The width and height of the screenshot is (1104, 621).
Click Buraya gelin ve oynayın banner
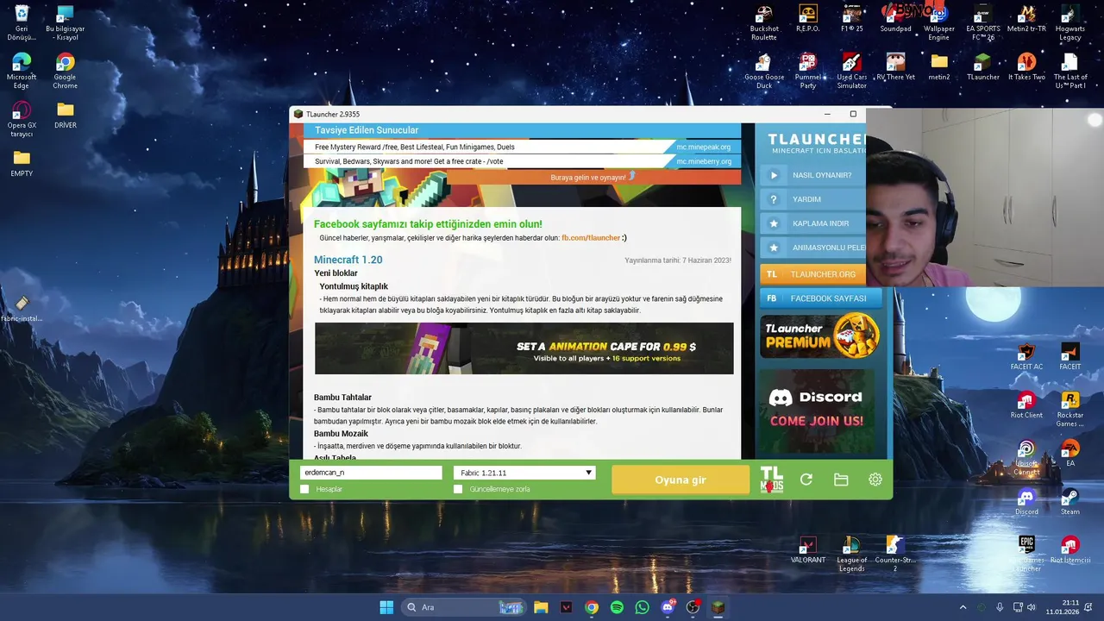[x=593, y=177]
